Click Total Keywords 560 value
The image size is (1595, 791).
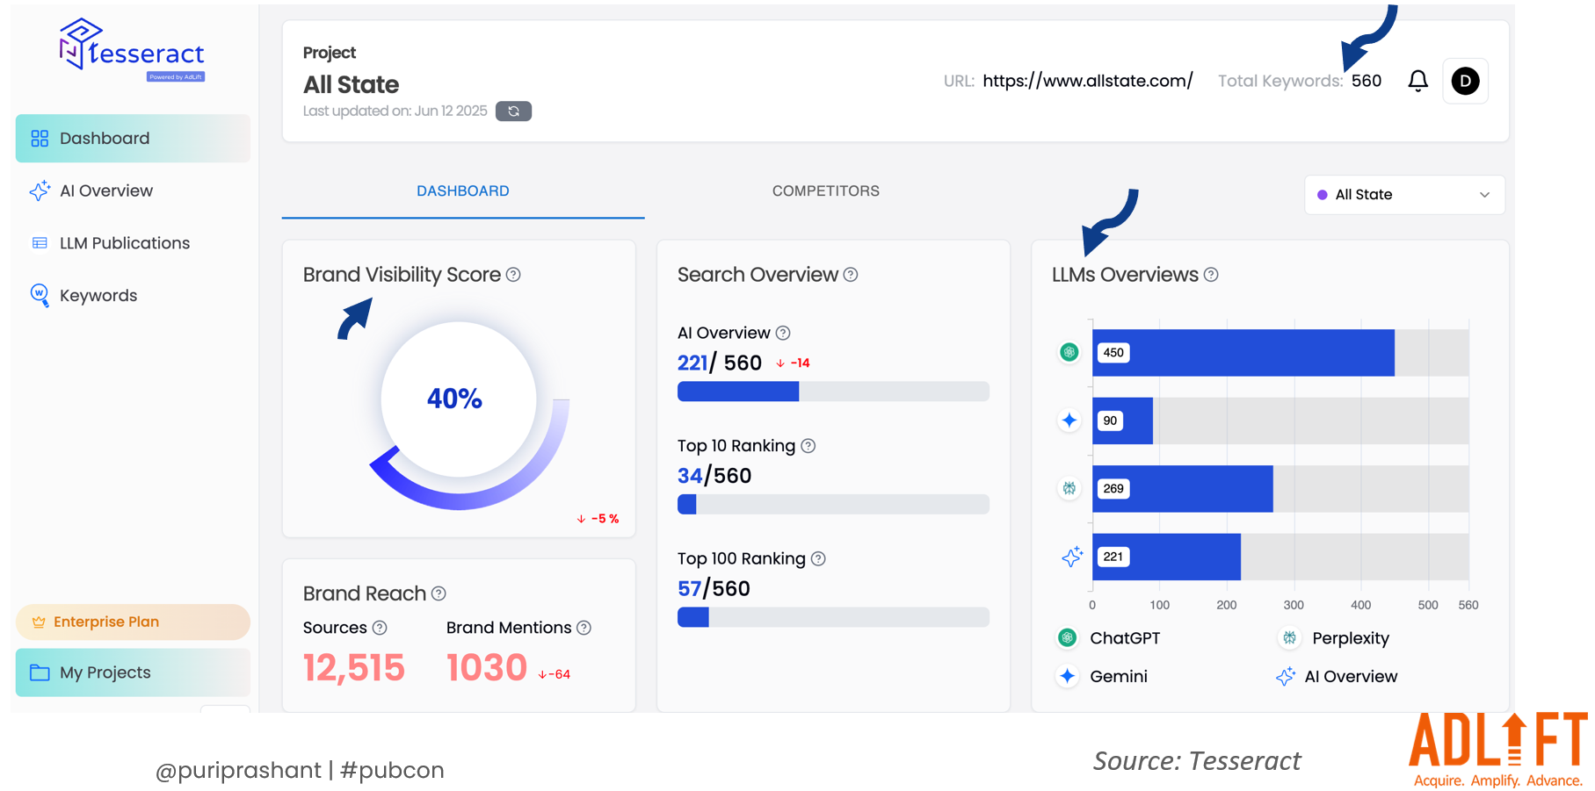click(1367, 81)
